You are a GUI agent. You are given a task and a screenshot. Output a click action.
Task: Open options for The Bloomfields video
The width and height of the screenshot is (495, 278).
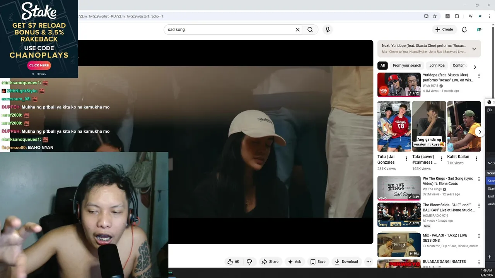479,206
